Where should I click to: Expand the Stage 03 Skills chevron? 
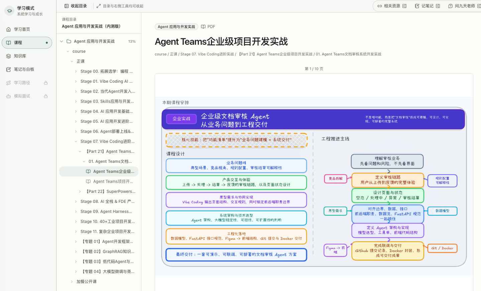76,101
